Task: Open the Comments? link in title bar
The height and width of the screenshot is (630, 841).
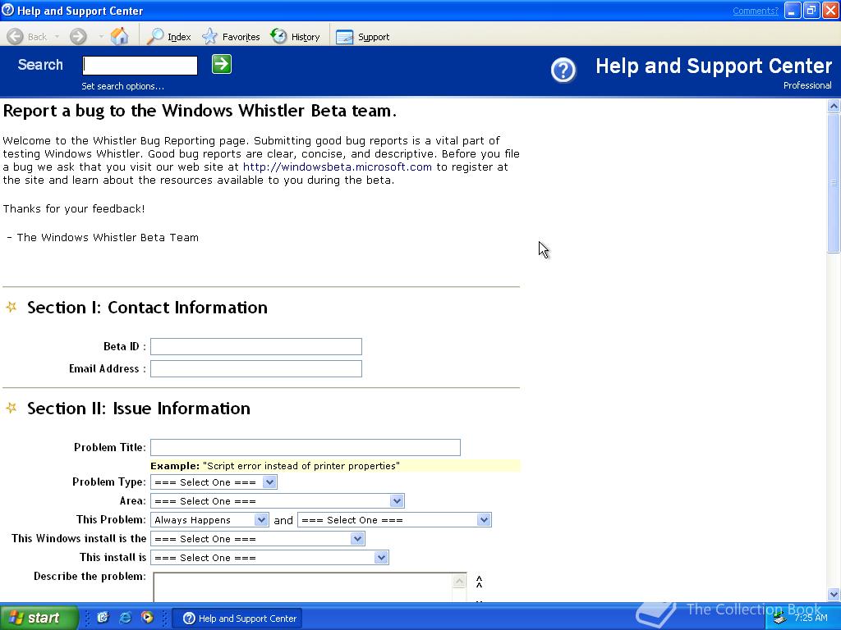Action: point(756,11)
